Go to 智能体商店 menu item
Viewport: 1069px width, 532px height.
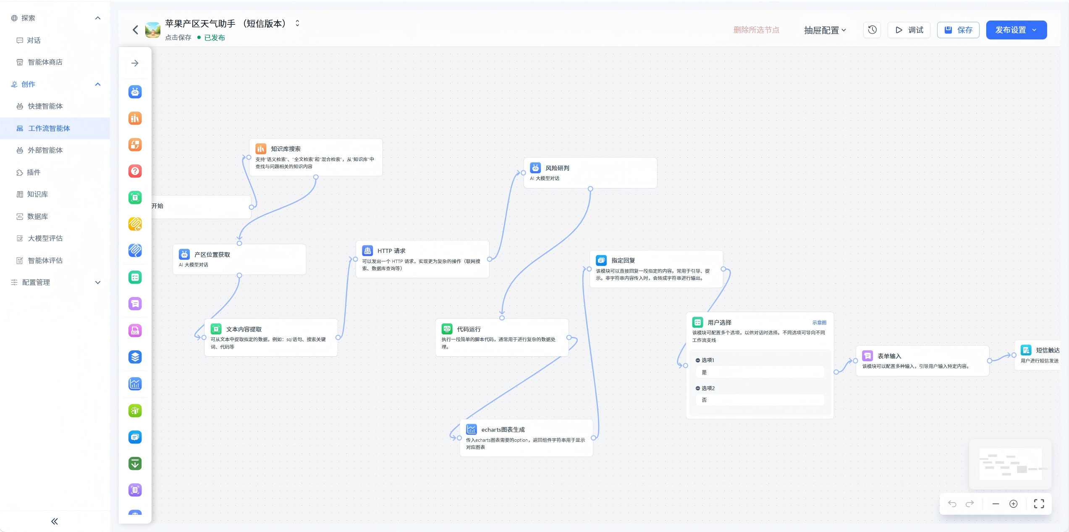[x=45, y=62]
